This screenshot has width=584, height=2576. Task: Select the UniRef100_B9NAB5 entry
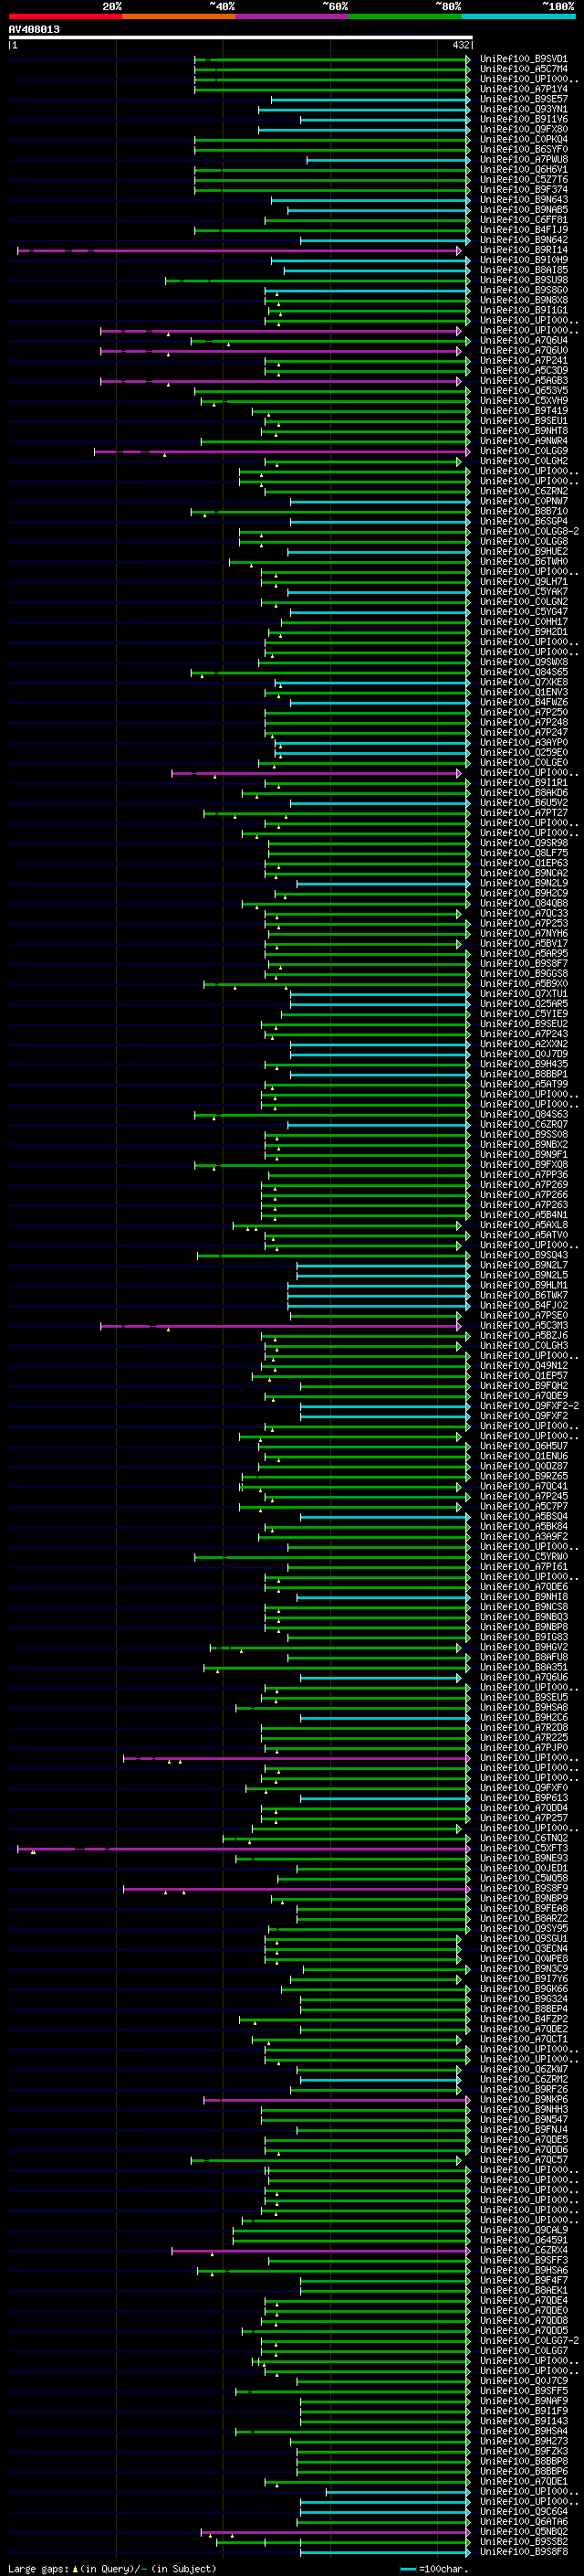(523, 210)
